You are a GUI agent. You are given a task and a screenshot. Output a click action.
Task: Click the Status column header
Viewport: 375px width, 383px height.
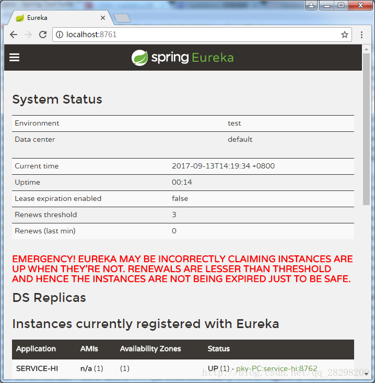[x=219, y=349]
